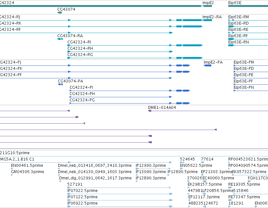This screenshot has height=208, width=268.
Task: Click transcript CG42324-RG label
Action: [80, 55]
